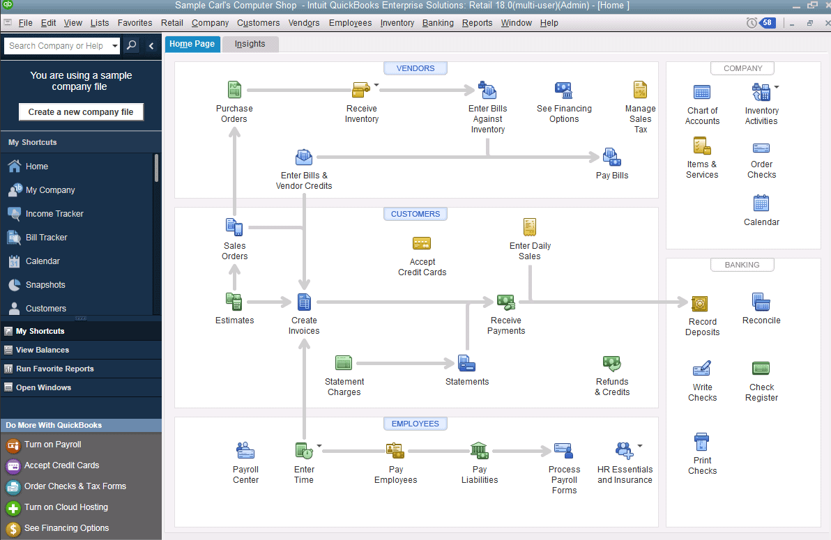Click the Receive Inventory icon
This screenshot has width=831, height=540.
point(361,90)
